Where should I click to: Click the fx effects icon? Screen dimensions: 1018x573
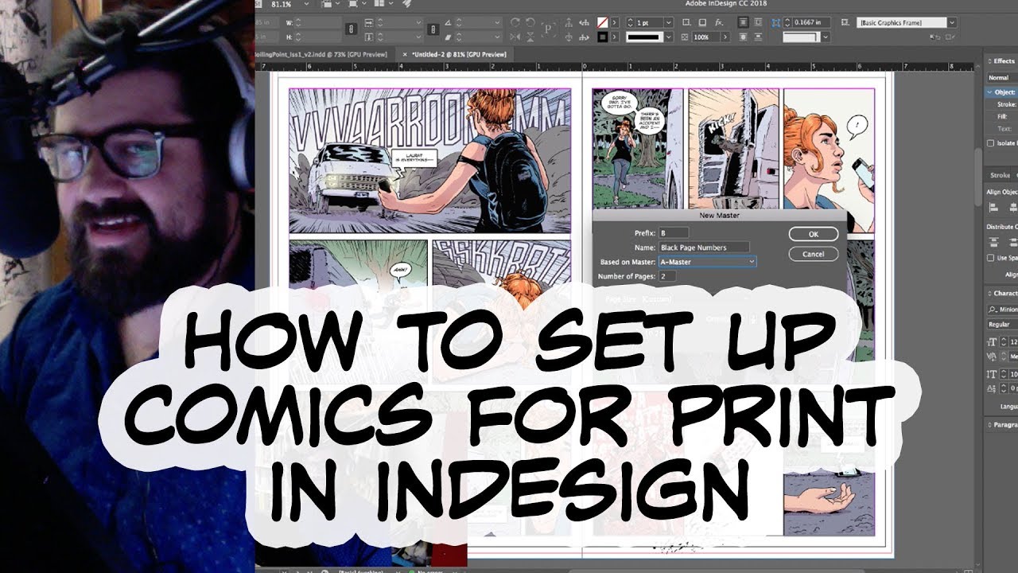[718, 22]
